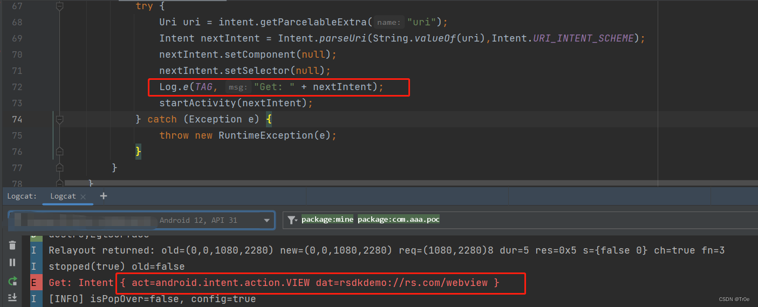
Task: Click the logcat filter field package:mine
Action: point(520,220)
